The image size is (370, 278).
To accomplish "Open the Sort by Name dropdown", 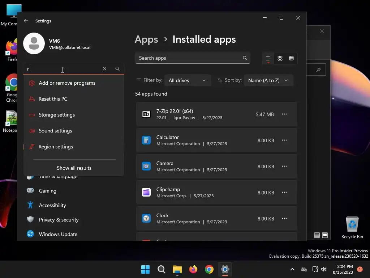I will [x=268, y=80].
